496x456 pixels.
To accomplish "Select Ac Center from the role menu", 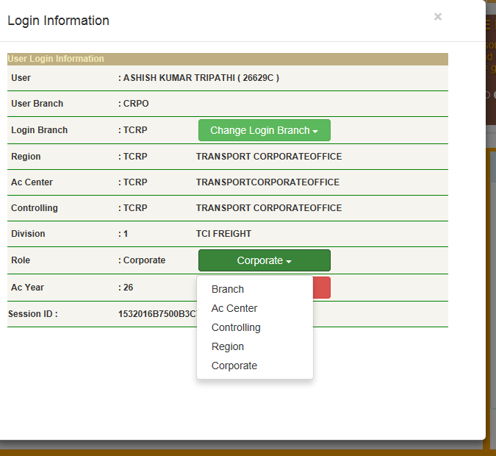I will [255, 308].
